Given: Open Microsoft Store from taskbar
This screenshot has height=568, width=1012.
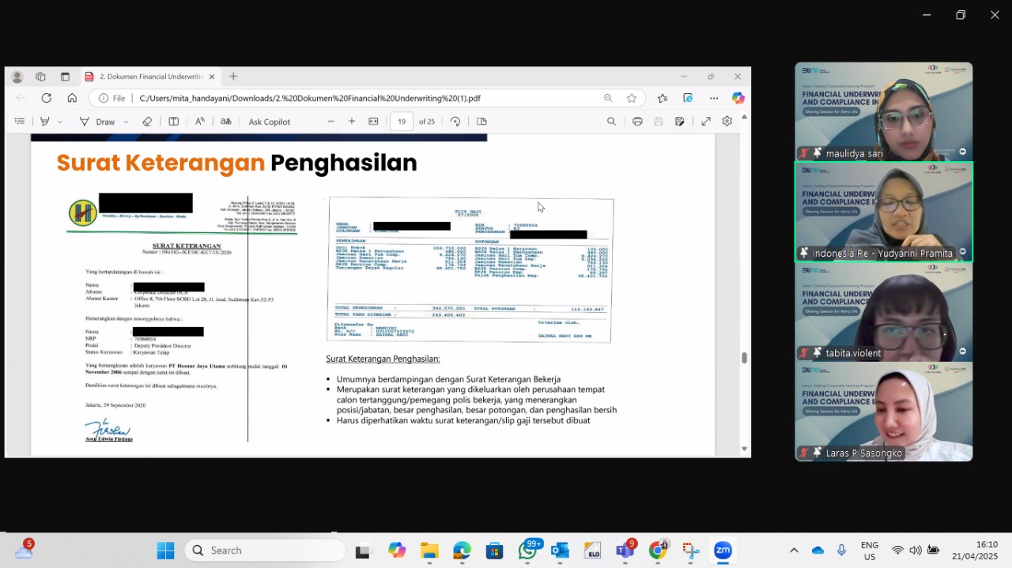Looking at the screenshot, I should [x=494, y=551].
